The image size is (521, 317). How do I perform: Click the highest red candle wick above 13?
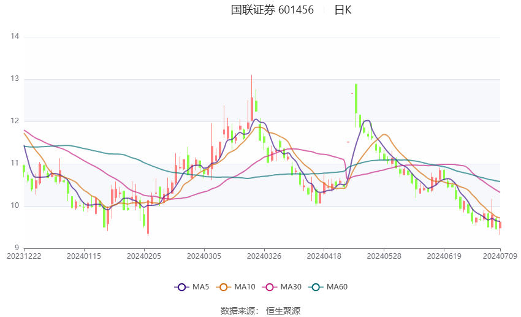click(251, 86)
